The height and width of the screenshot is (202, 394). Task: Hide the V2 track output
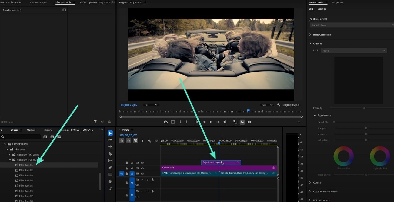142,168
